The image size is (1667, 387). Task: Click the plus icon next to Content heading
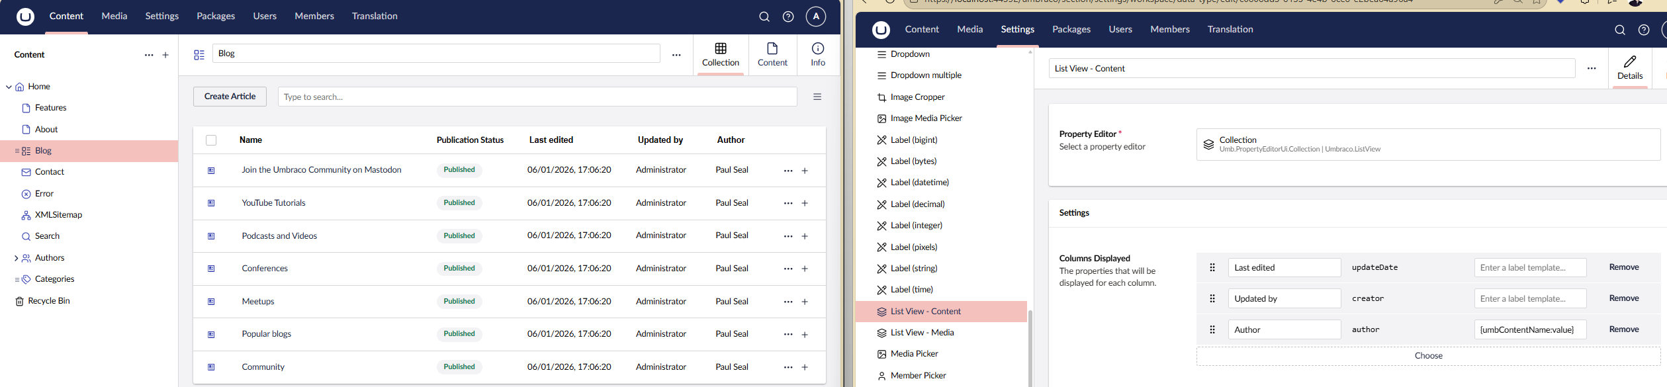coord(165,55)
